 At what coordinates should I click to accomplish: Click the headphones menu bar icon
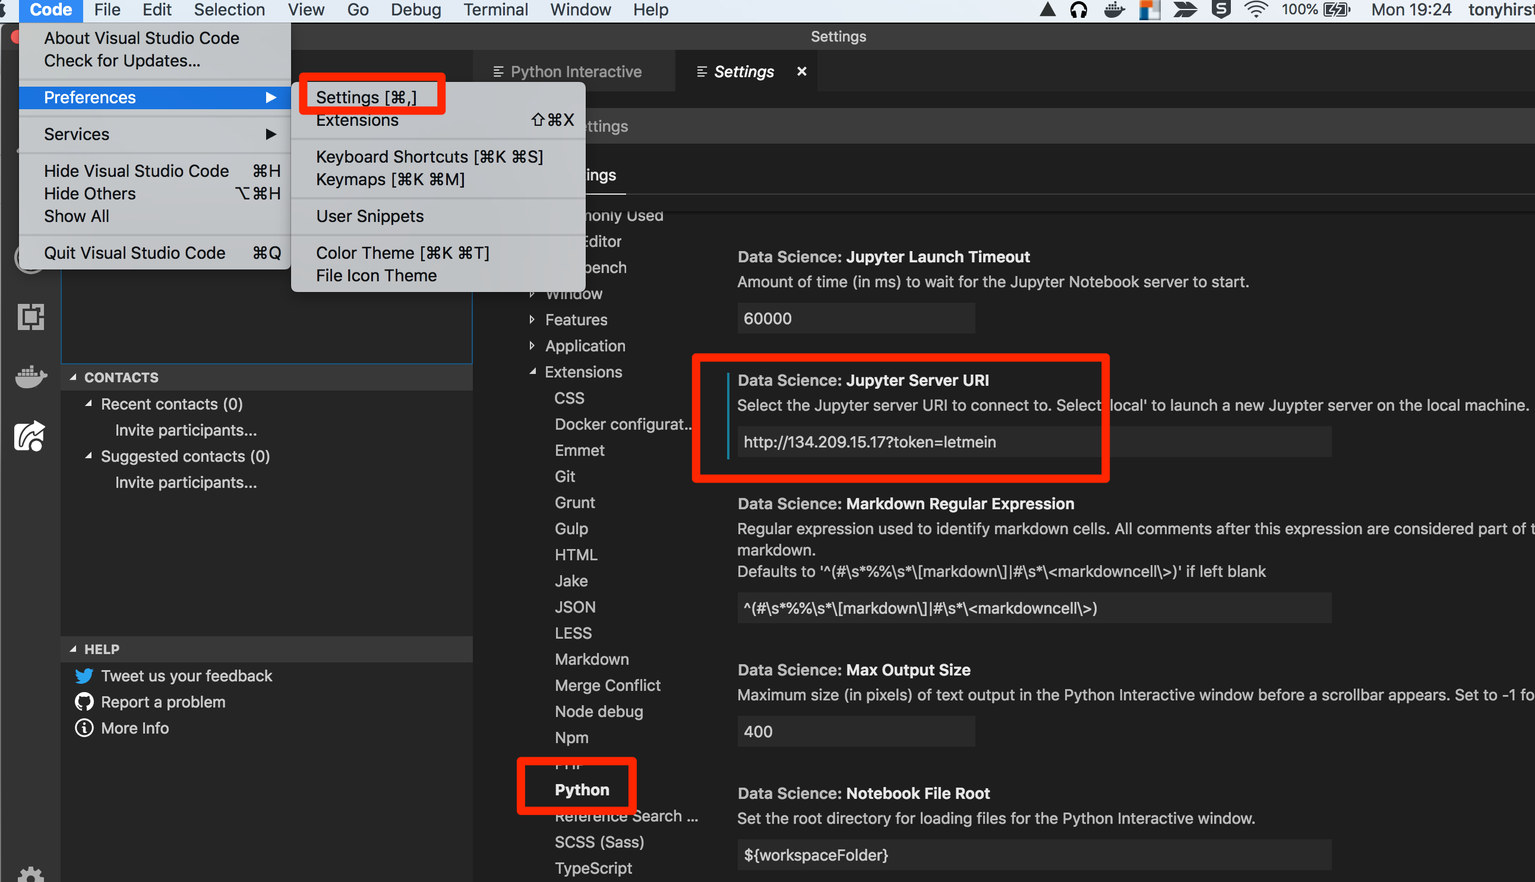(x=1079, y=9)
